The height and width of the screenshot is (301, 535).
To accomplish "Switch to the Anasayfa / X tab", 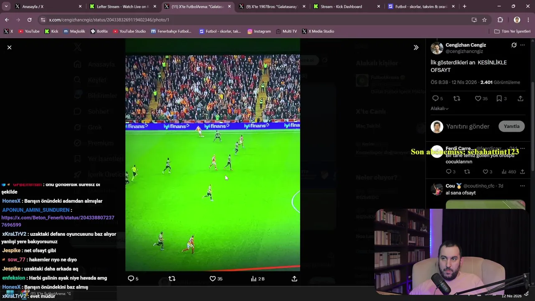I will pos(48,7).
